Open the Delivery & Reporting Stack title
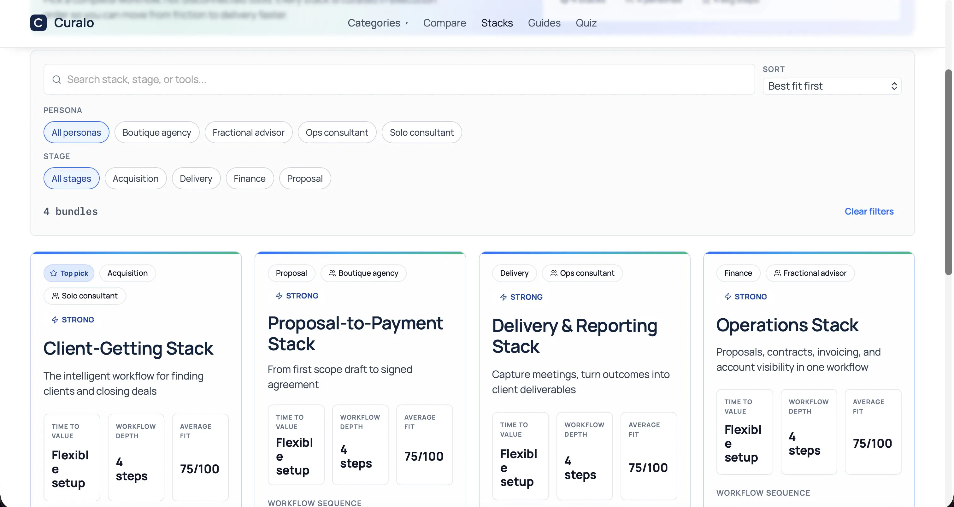The height and width of the screenshot is (507, 954). click(575, 336)
